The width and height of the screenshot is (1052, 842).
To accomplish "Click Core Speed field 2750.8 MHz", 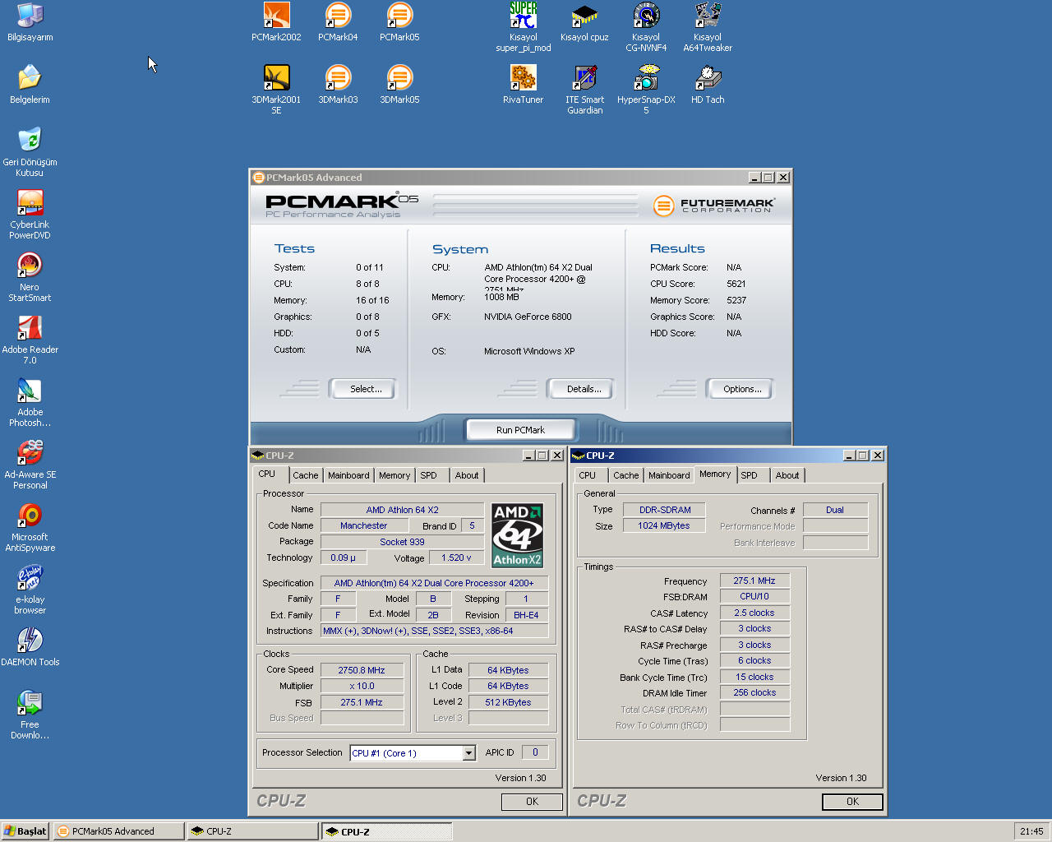I will (x=362, y=670).
